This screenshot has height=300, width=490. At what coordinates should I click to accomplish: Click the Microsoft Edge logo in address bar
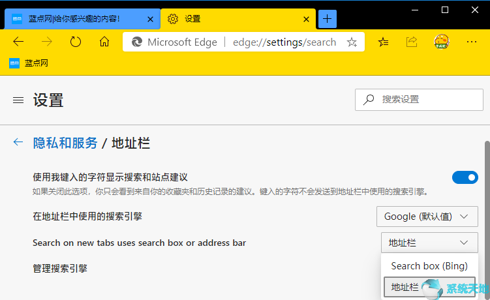click(136, 42)
